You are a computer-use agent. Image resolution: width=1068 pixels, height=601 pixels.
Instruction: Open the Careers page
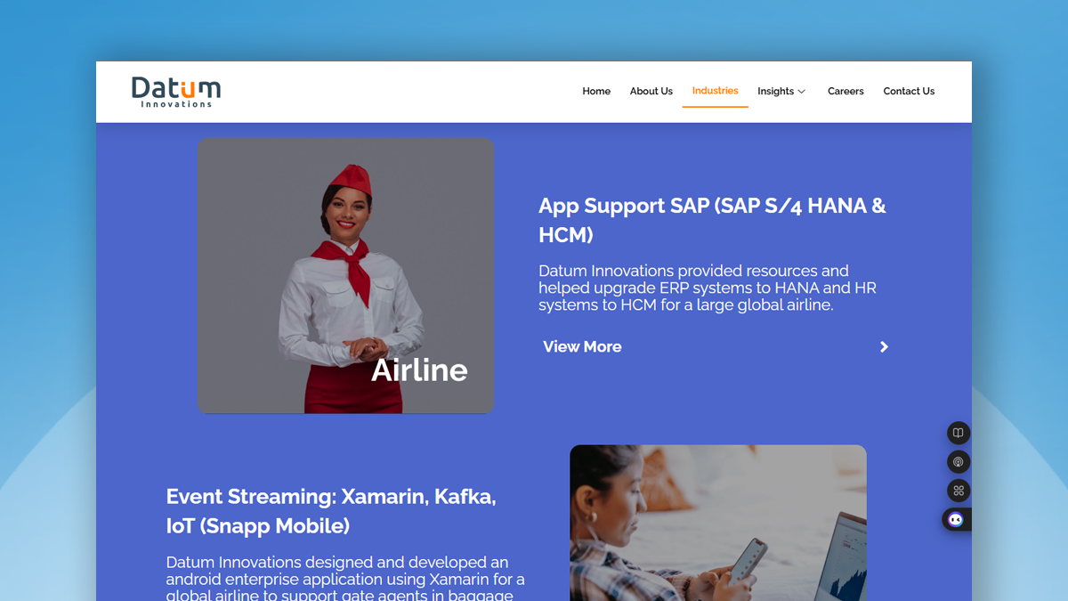[845, 91]
